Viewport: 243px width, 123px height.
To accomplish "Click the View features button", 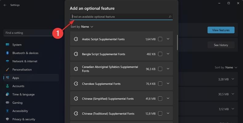I will [x=221, y=30].
